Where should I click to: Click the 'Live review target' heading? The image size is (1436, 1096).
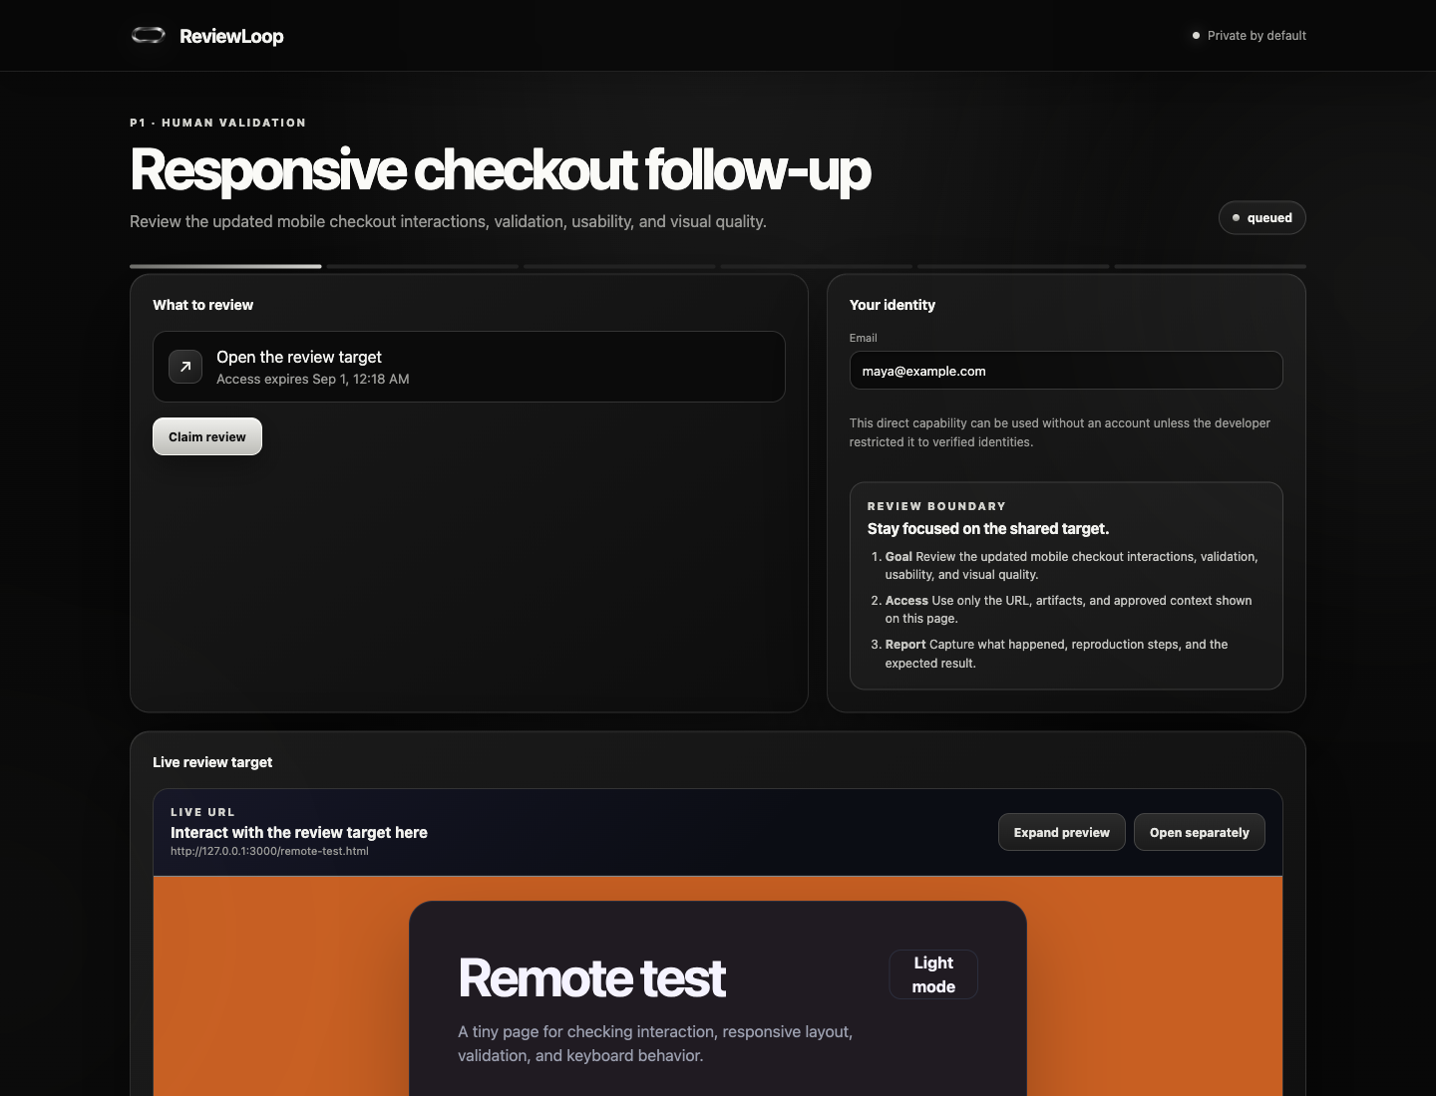[x=212, y=762]
